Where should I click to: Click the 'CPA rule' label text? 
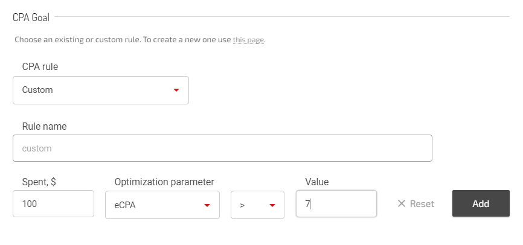point(40,66)
